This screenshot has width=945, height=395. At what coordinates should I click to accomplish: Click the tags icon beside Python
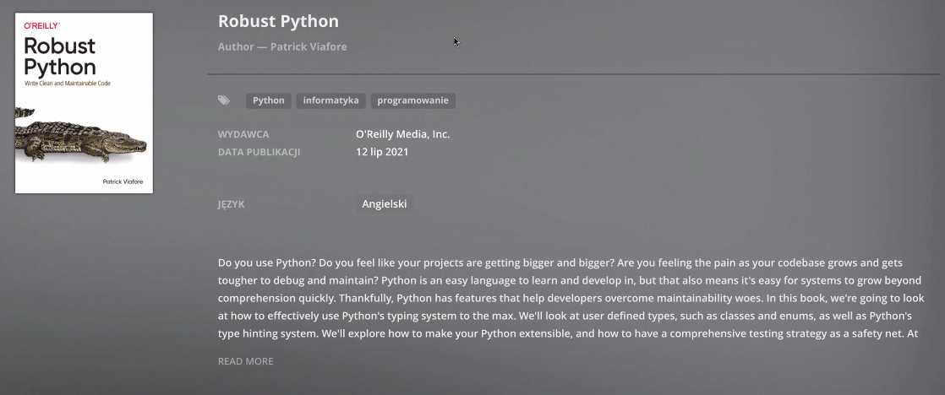pos(224,100)
